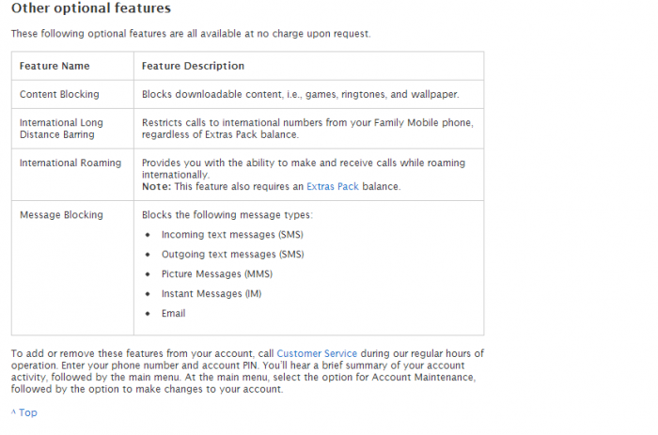Select the Incoming text messages (SMS) bullet
This screenshot has width=658, height=435.
pos(232,235)
